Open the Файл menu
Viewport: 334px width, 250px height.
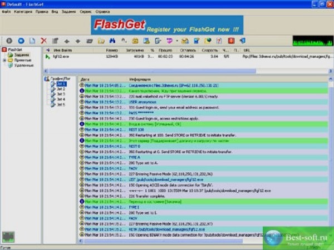6,12
